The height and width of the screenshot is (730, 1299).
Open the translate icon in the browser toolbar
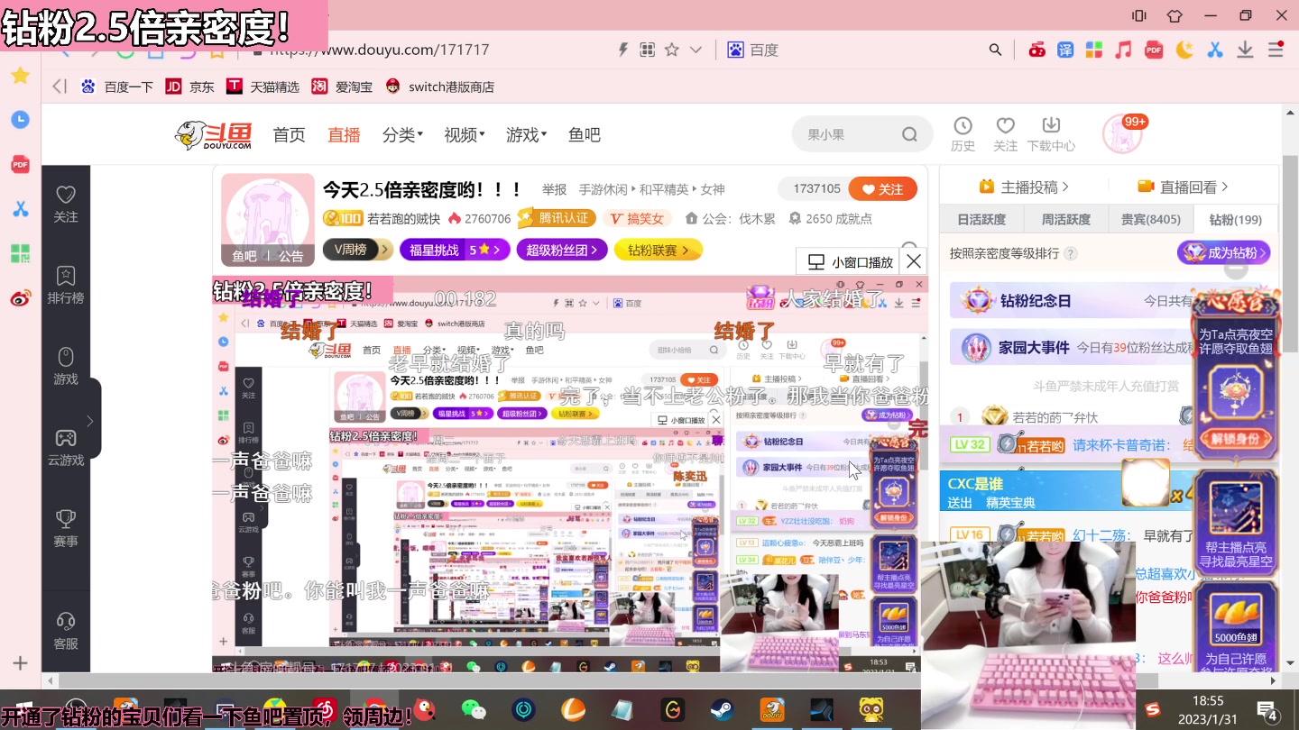point(1065,50)
